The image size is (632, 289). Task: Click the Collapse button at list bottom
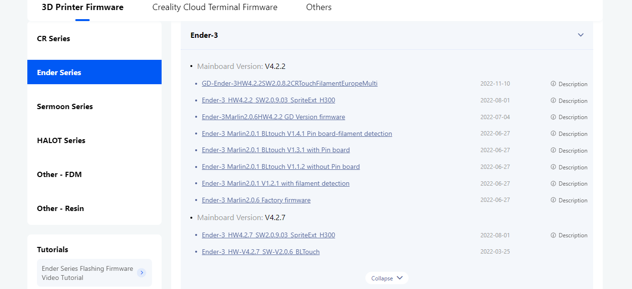point(387,278)
